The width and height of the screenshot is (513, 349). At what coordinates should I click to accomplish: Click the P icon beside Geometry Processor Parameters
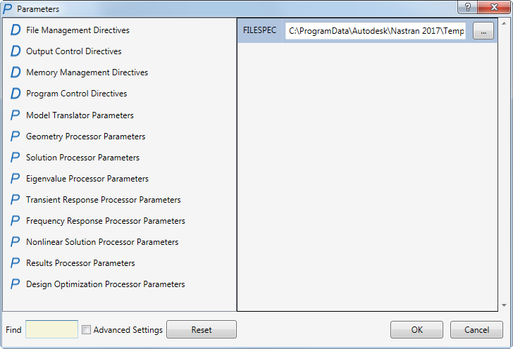pos(16,137)
